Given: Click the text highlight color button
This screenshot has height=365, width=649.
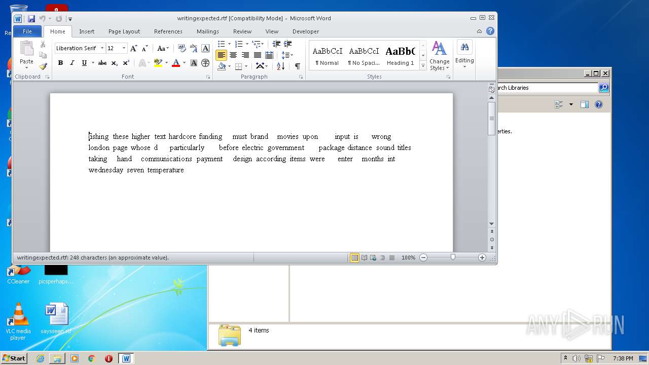Looking at the screenshot, I should (x=158, y=63).
